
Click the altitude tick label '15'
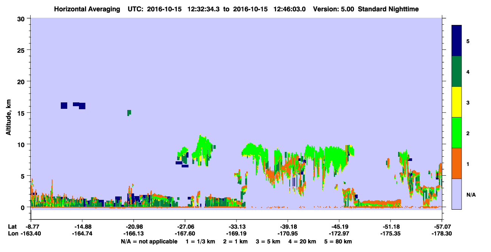[22, 113]
